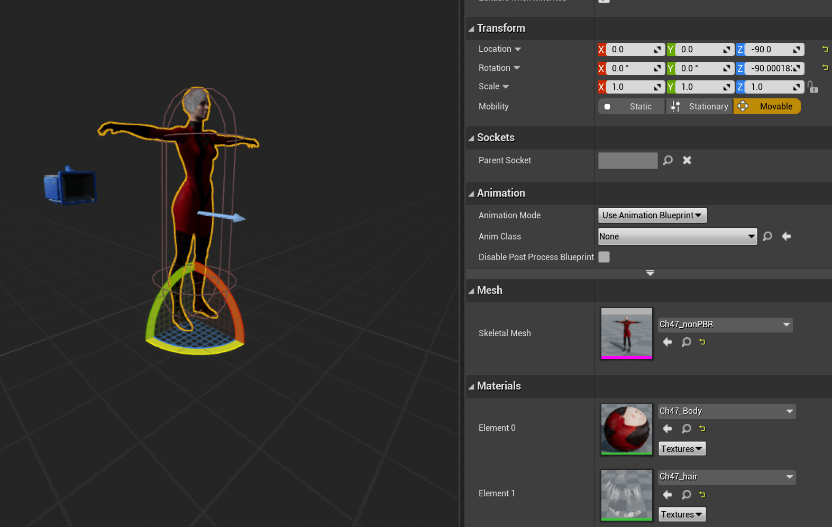Edit the Rotation Z value field
832x527 pixels.
tap(774, 68)
